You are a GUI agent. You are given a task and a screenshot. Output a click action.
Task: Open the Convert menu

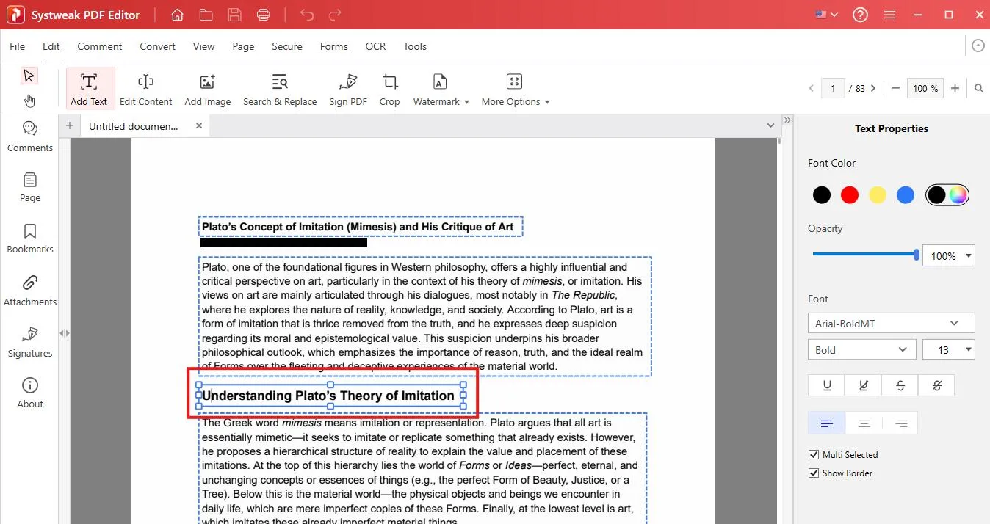[157, 46]
